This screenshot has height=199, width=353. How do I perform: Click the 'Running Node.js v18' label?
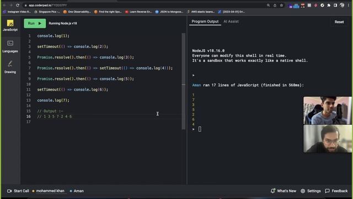[x=63, y=23]
